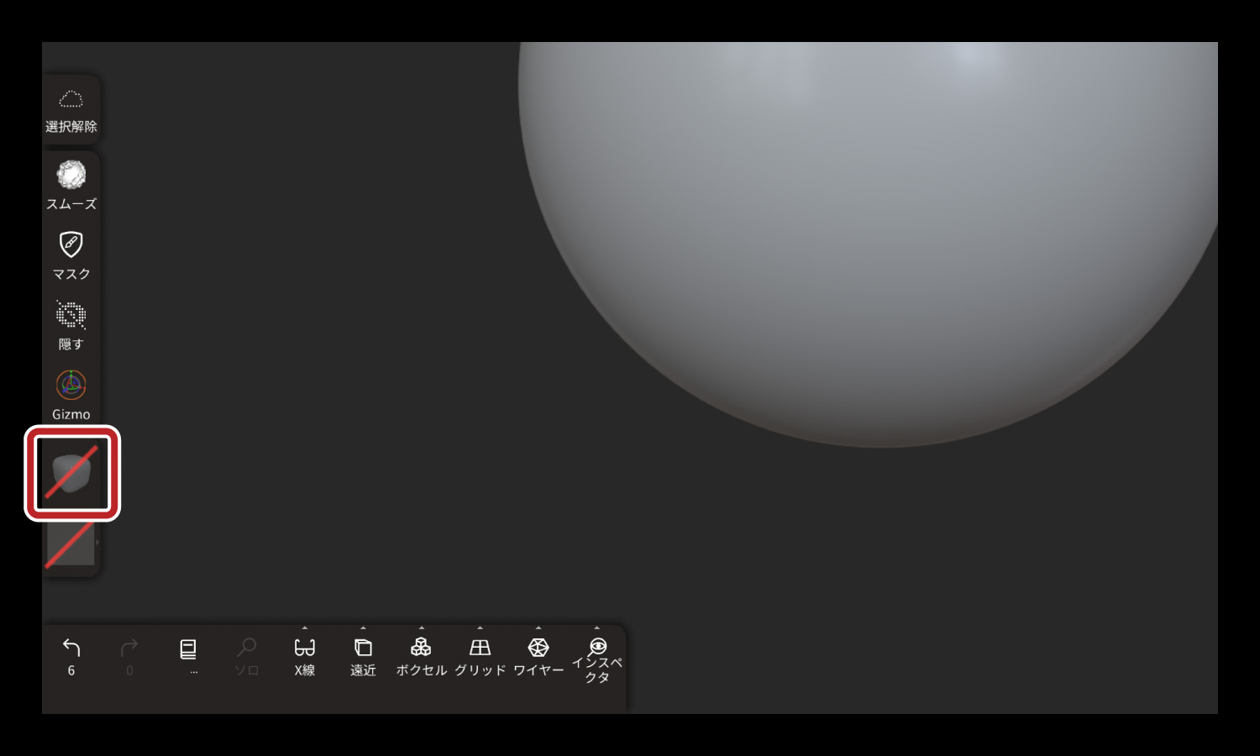Expand options arrow above X線
The width and height of the screenshot is (1260, 756).
(x=305, y=628)
